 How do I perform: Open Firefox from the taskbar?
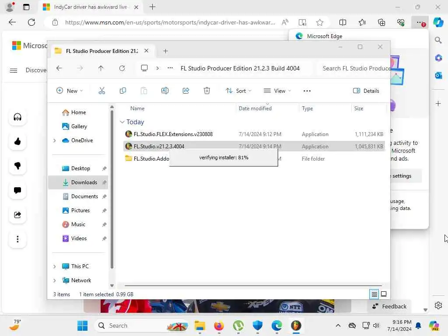[x=219, y=325]
